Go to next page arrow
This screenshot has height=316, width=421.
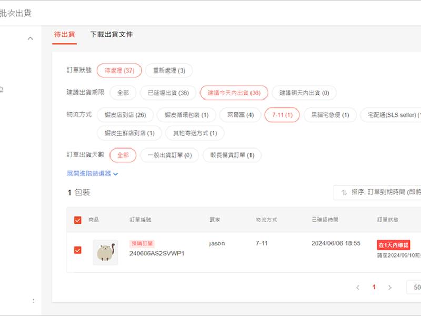point(389,288)
